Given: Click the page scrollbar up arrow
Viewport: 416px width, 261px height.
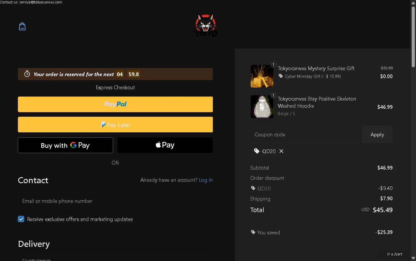Looking at the screenshot, I should pyautogui.click(x=413, y=3).
